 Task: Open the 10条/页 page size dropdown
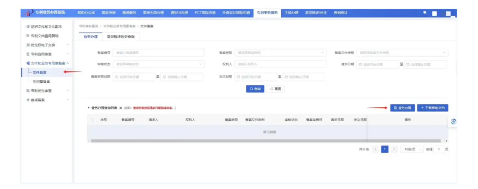point(412,149)
